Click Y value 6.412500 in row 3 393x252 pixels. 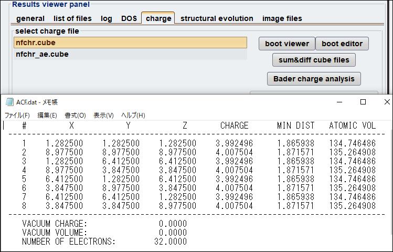pos(121,161)
